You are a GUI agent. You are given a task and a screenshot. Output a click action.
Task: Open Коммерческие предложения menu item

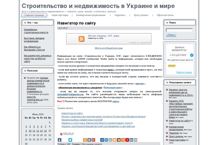(x=91, y=15)
